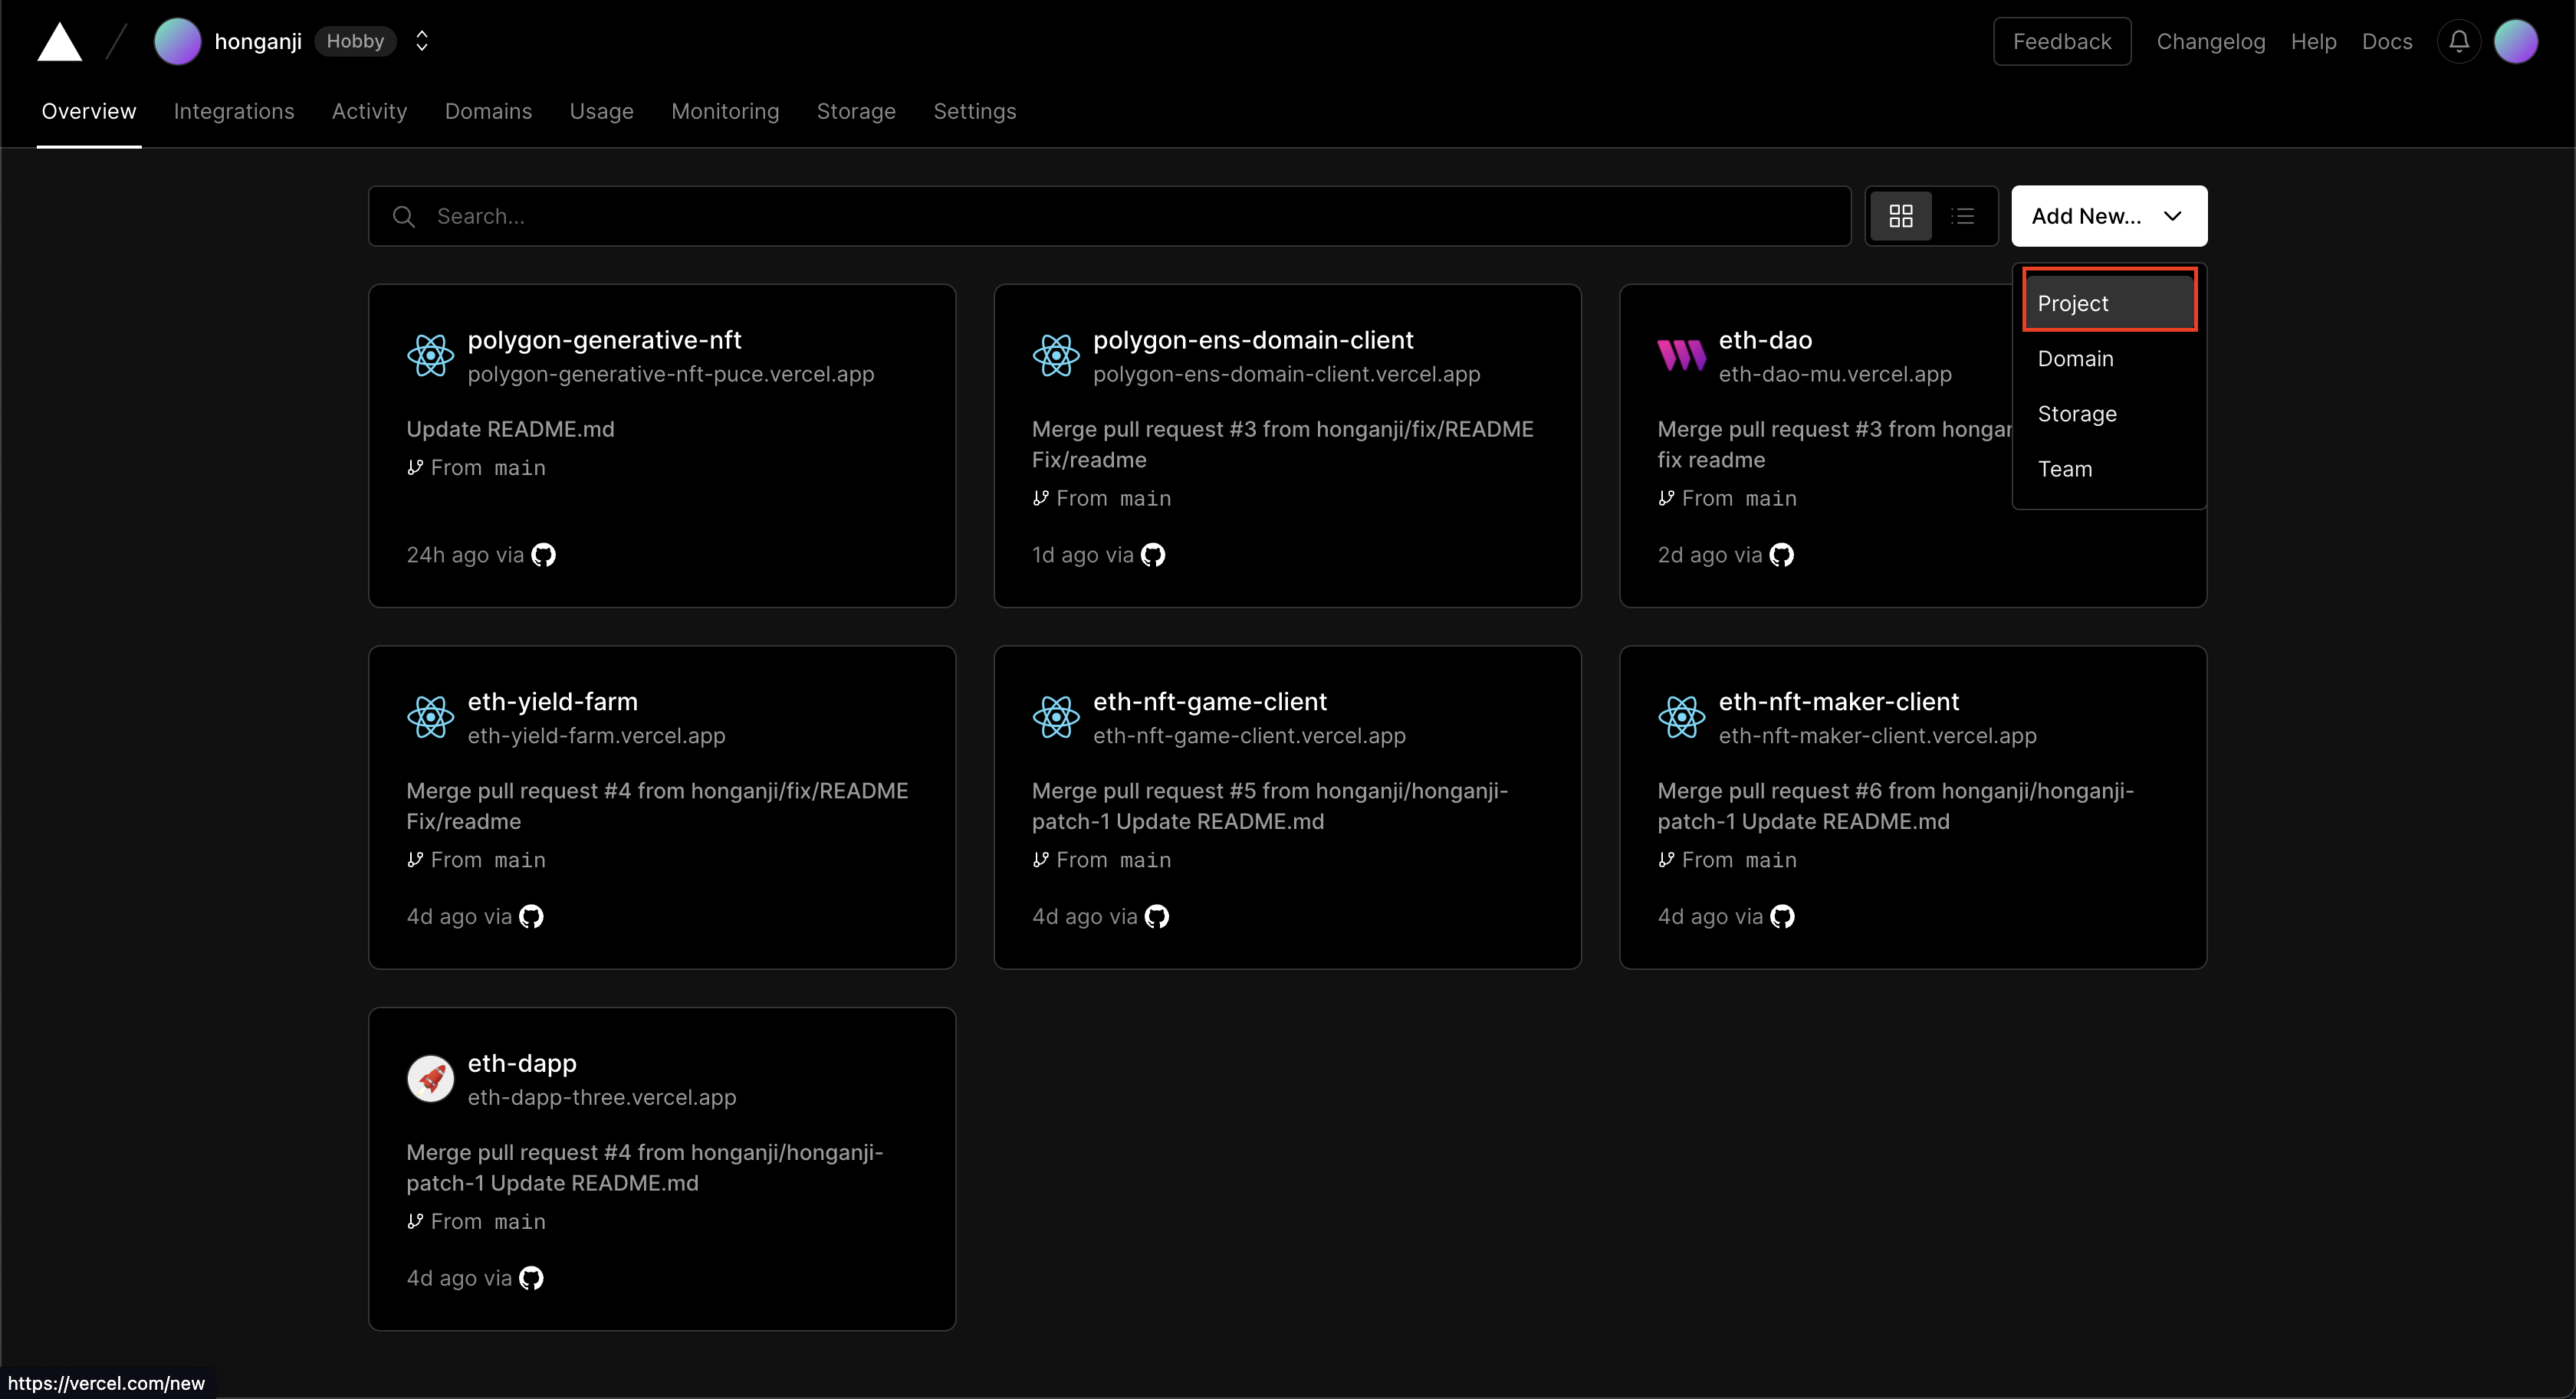Click the eth-yield-farm React icon
The image size is (2576, 1399).
[430, 716]
